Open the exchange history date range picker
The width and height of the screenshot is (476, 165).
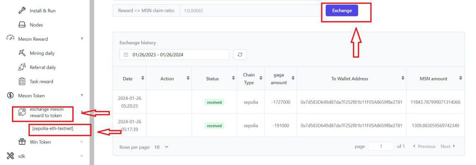pos(175,55)
